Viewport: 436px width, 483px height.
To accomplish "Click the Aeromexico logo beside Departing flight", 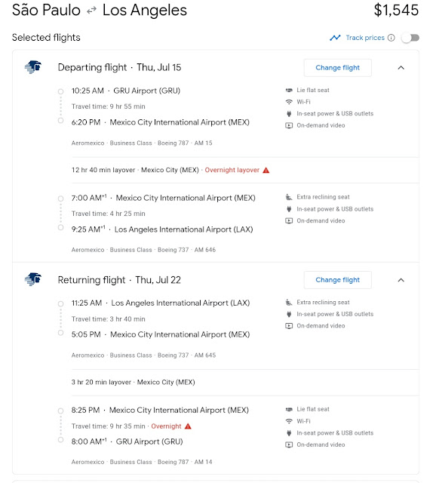I will click(x=33, y=67).
